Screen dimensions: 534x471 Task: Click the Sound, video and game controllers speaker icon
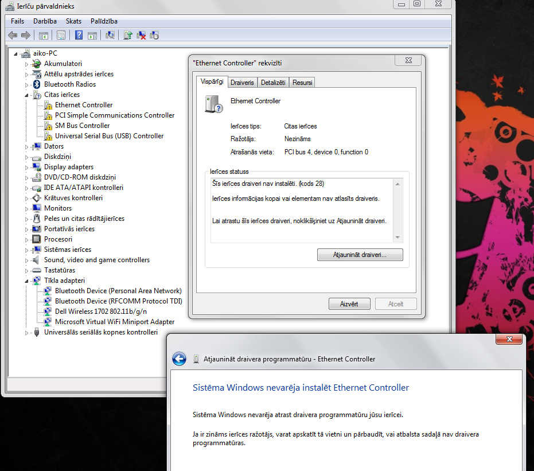pyautogui.click(x=36, y=260)
